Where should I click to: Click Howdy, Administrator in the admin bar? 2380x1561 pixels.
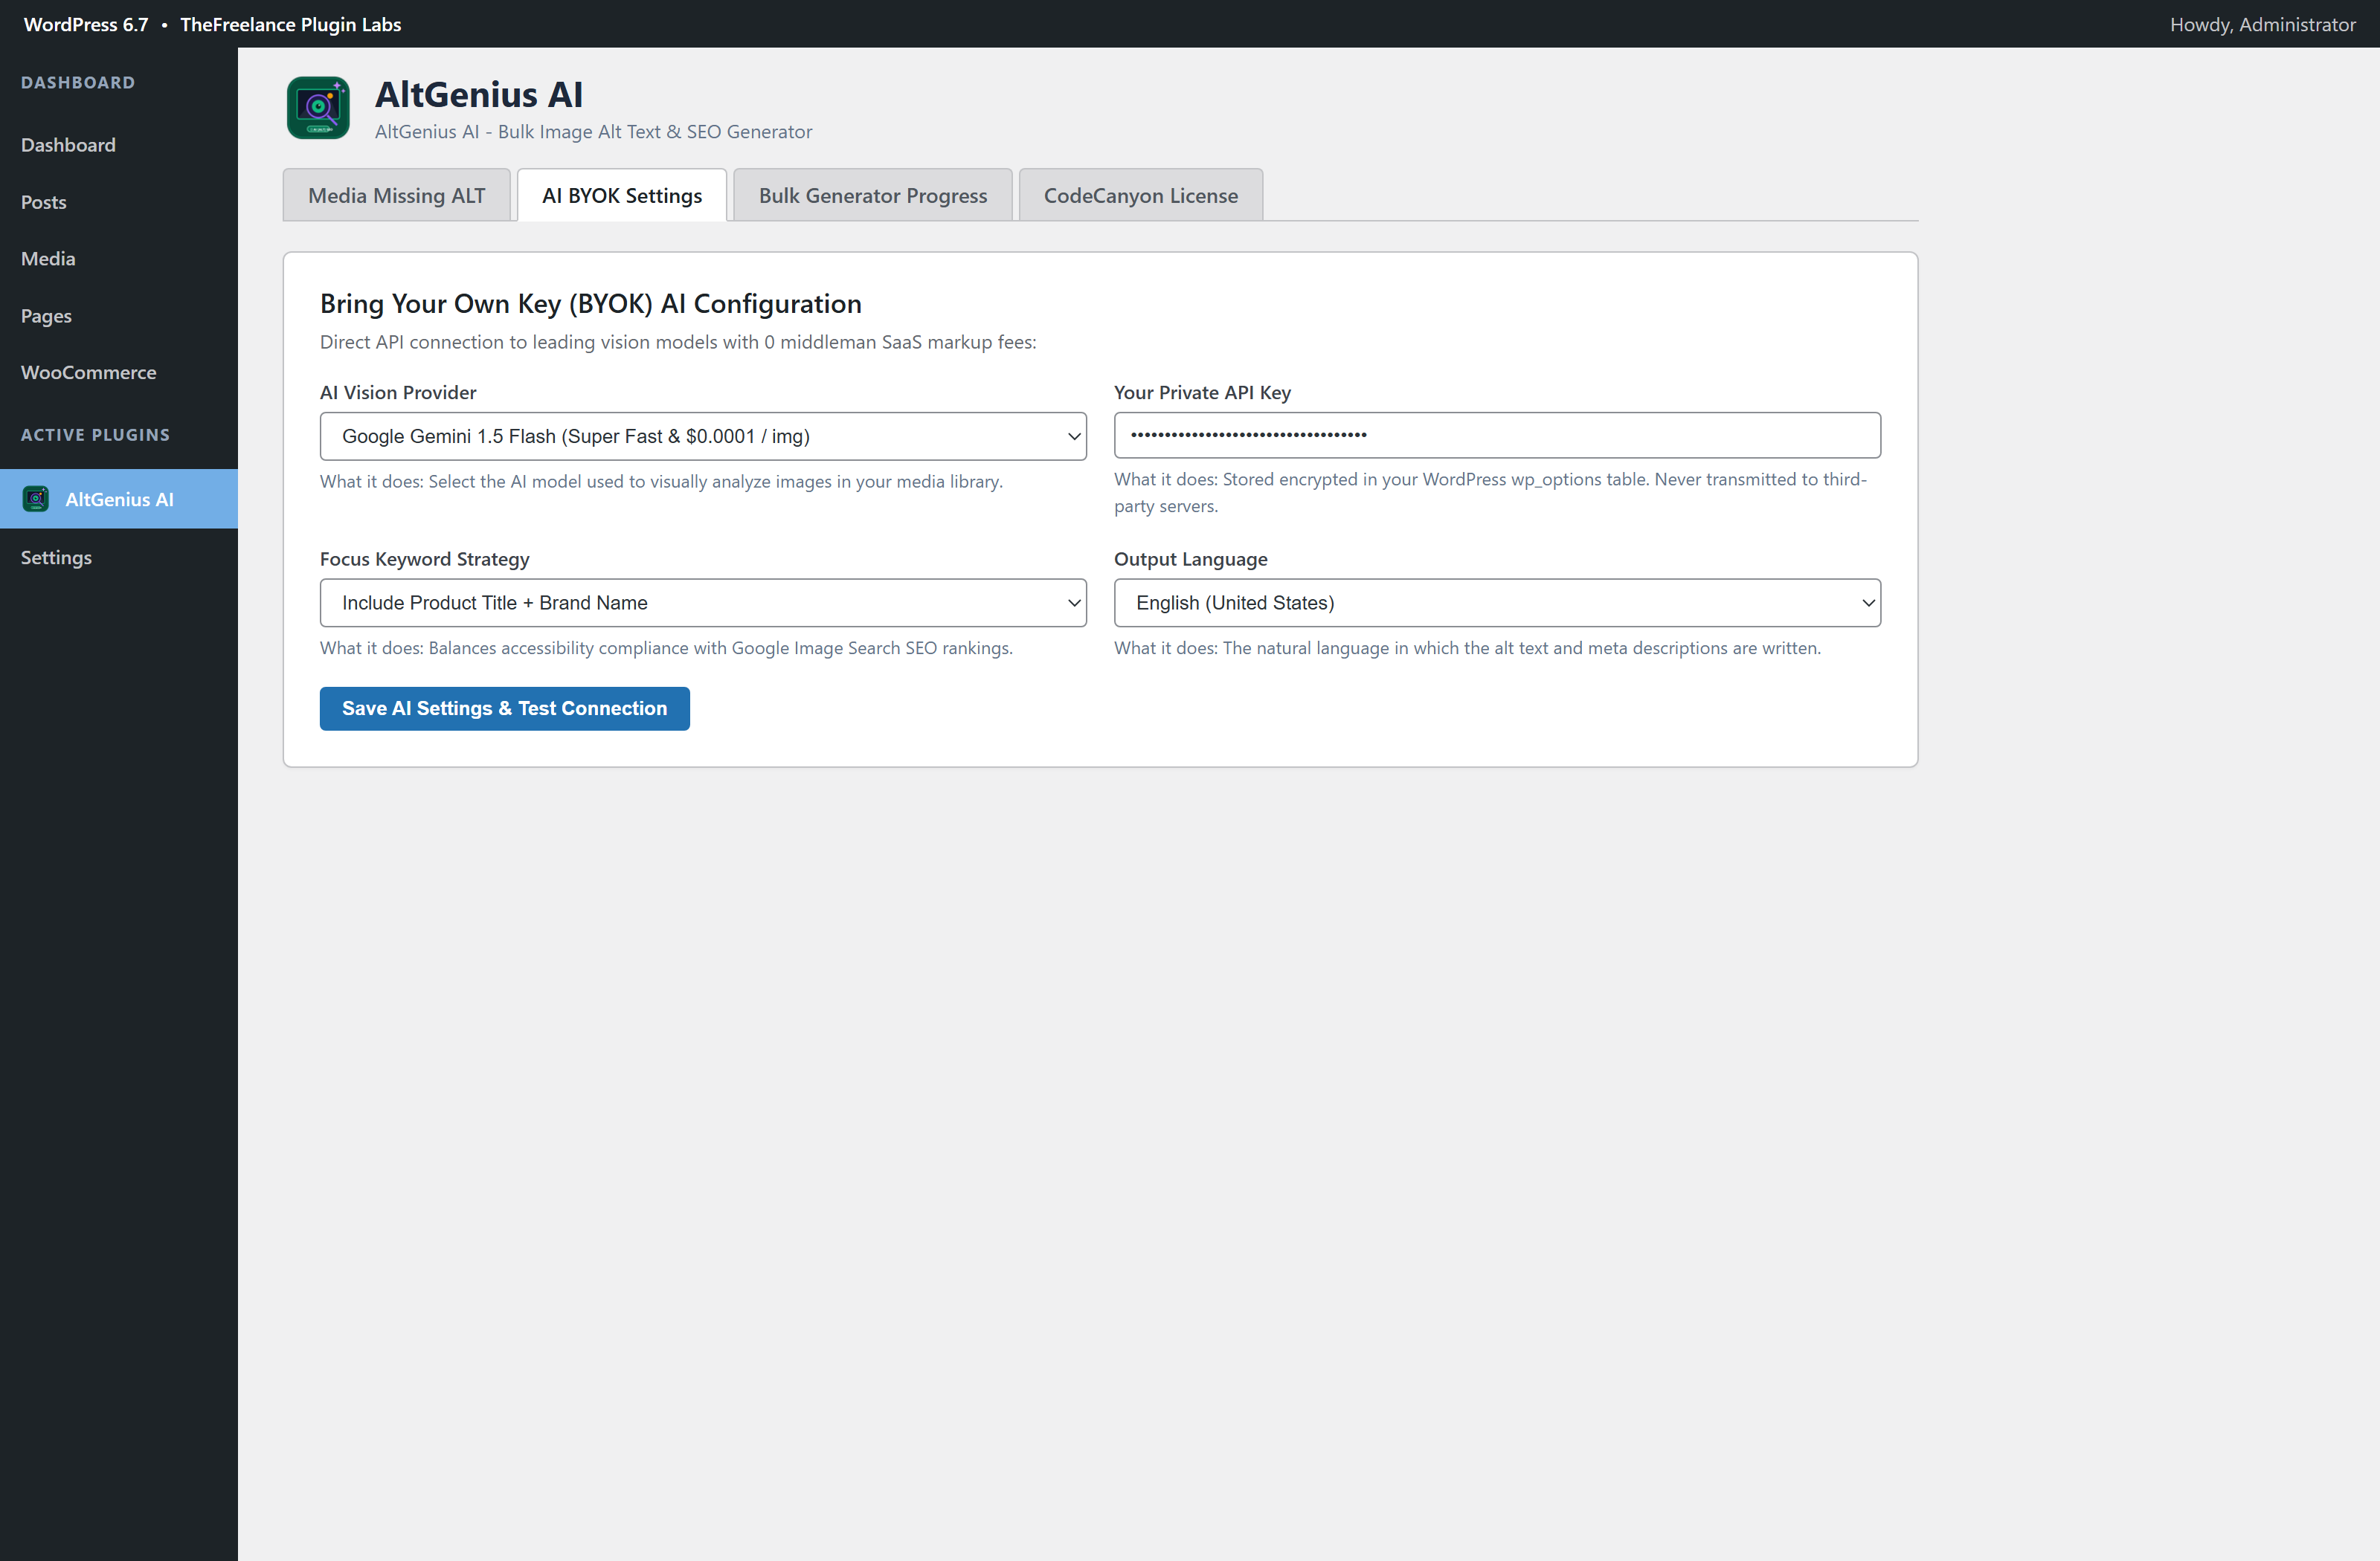[x=2262, y=24]
